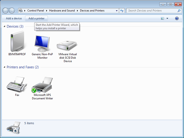
Task: Click the VMware Virtual disk SCSI Disk Device label
Action: [68, 58]
